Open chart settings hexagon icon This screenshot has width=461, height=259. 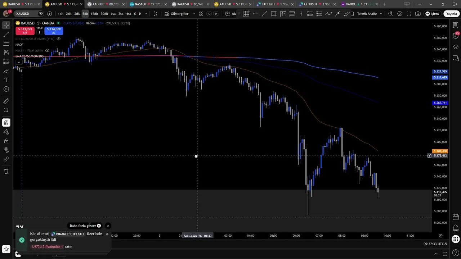point(400,14)
